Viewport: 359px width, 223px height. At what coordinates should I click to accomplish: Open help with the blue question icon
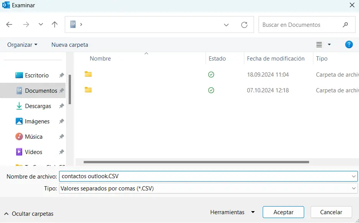click(349, 44)
